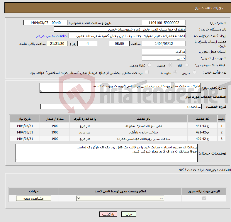Toggle the mandatory permit checkbox
This screenshot has width=231, height=222.
point(204,199)
